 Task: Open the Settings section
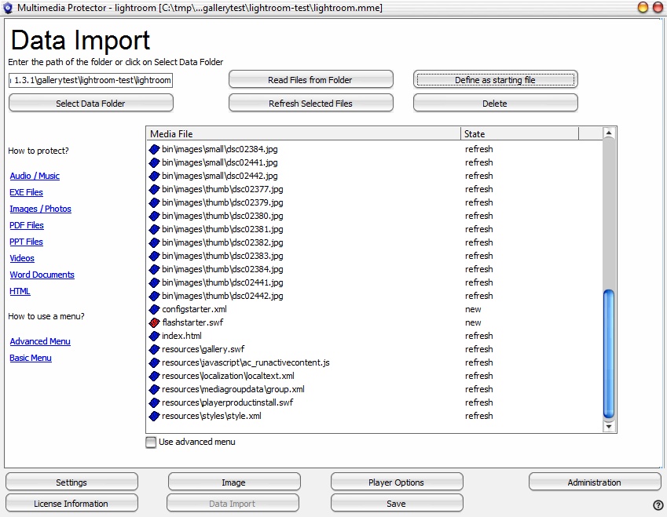pyautogui.click(x=71, y=482)
